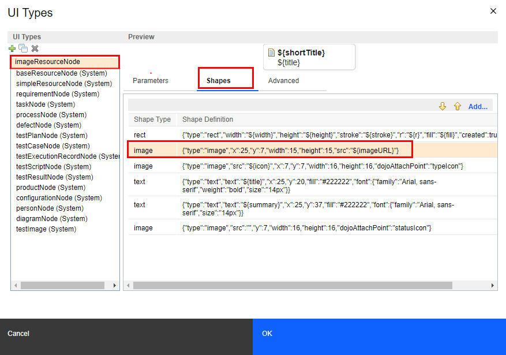Click the gray X delete UI type icon

point(35,48)
